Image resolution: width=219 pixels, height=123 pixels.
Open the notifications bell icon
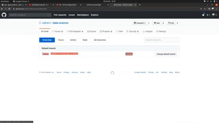coord(203,15)
